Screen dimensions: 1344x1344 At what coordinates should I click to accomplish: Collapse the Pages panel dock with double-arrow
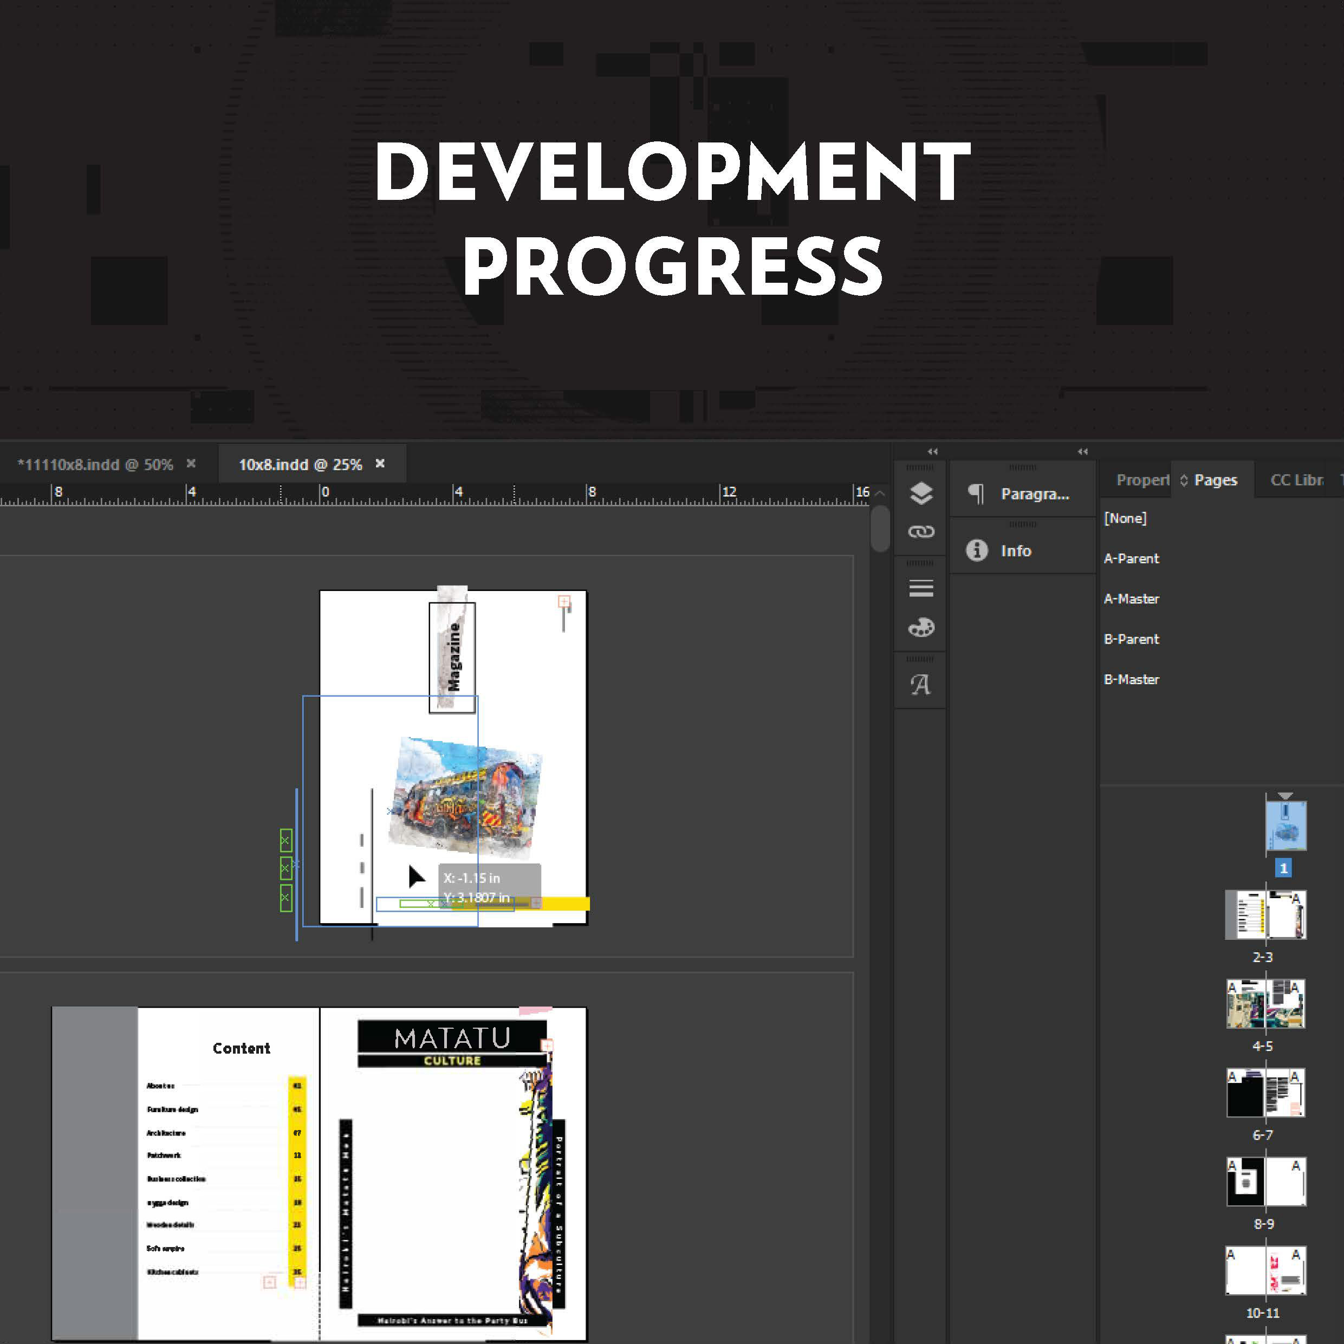(1082, 451)
